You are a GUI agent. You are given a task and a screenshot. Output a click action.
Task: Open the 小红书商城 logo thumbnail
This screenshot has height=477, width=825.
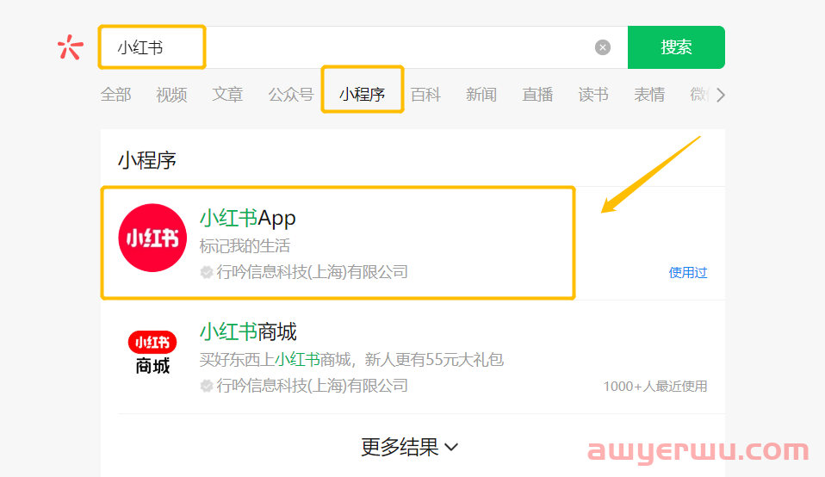[x=152, y=352]
